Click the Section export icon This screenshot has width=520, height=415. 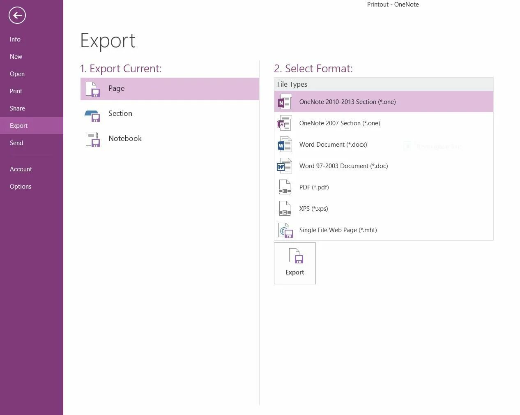93,116
